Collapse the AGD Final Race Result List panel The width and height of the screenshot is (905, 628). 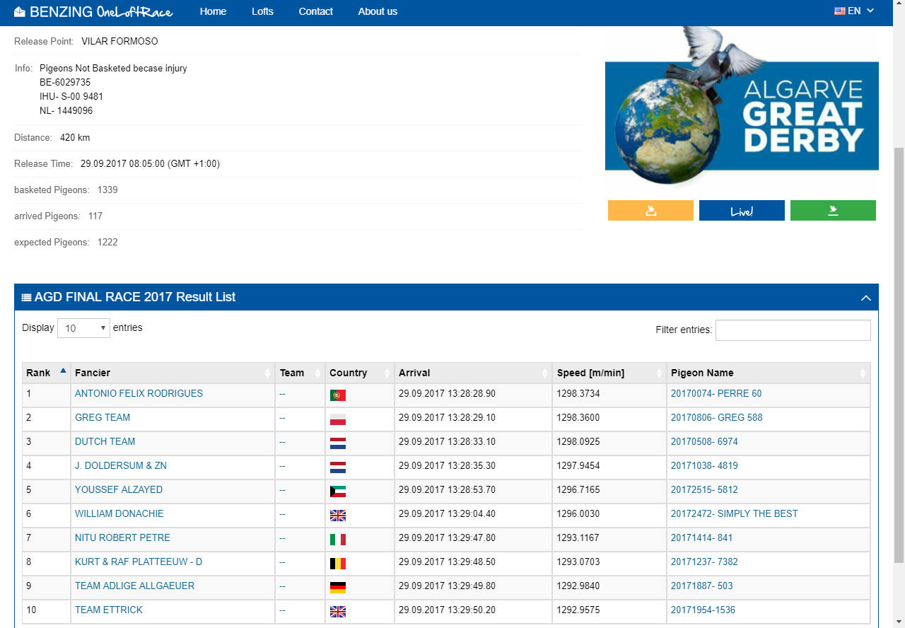pyautogui.click(x=865, y=298)
